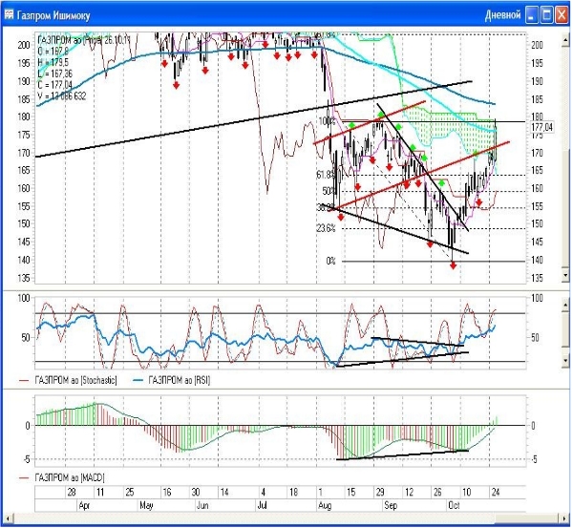Click the H = 179,5 high price line
The height and width of the screenshot is (528, 573).
[53, 62]
